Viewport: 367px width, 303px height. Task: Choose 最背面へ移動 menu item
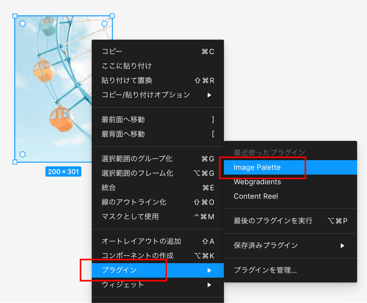pos(158,134)
